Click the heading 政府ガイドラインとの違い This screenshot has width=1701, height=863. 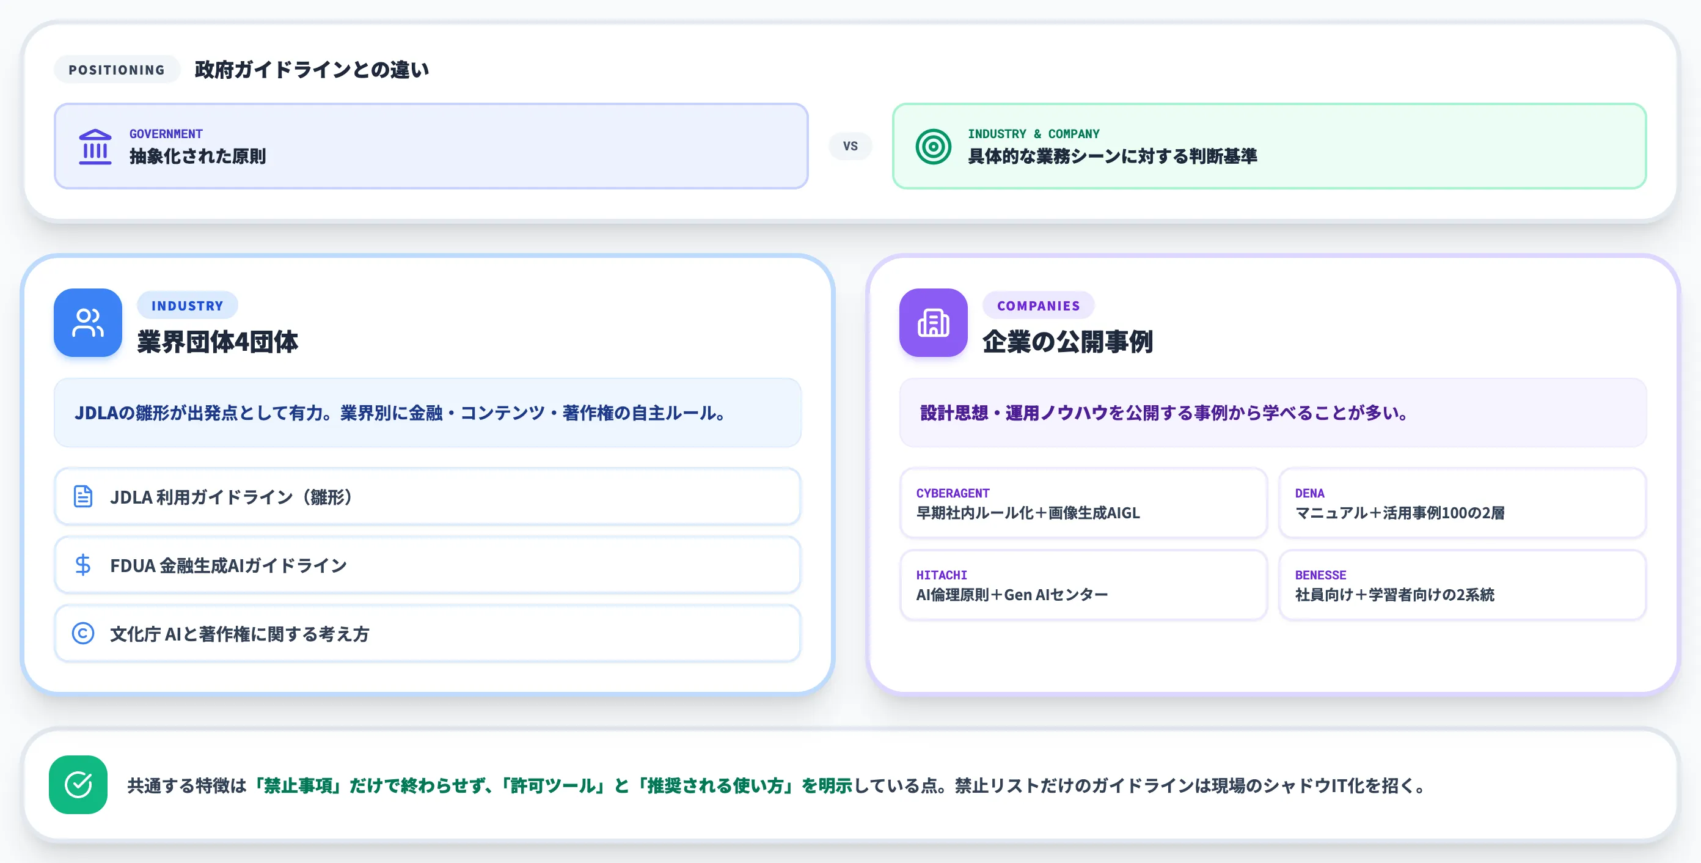(312, 69)
